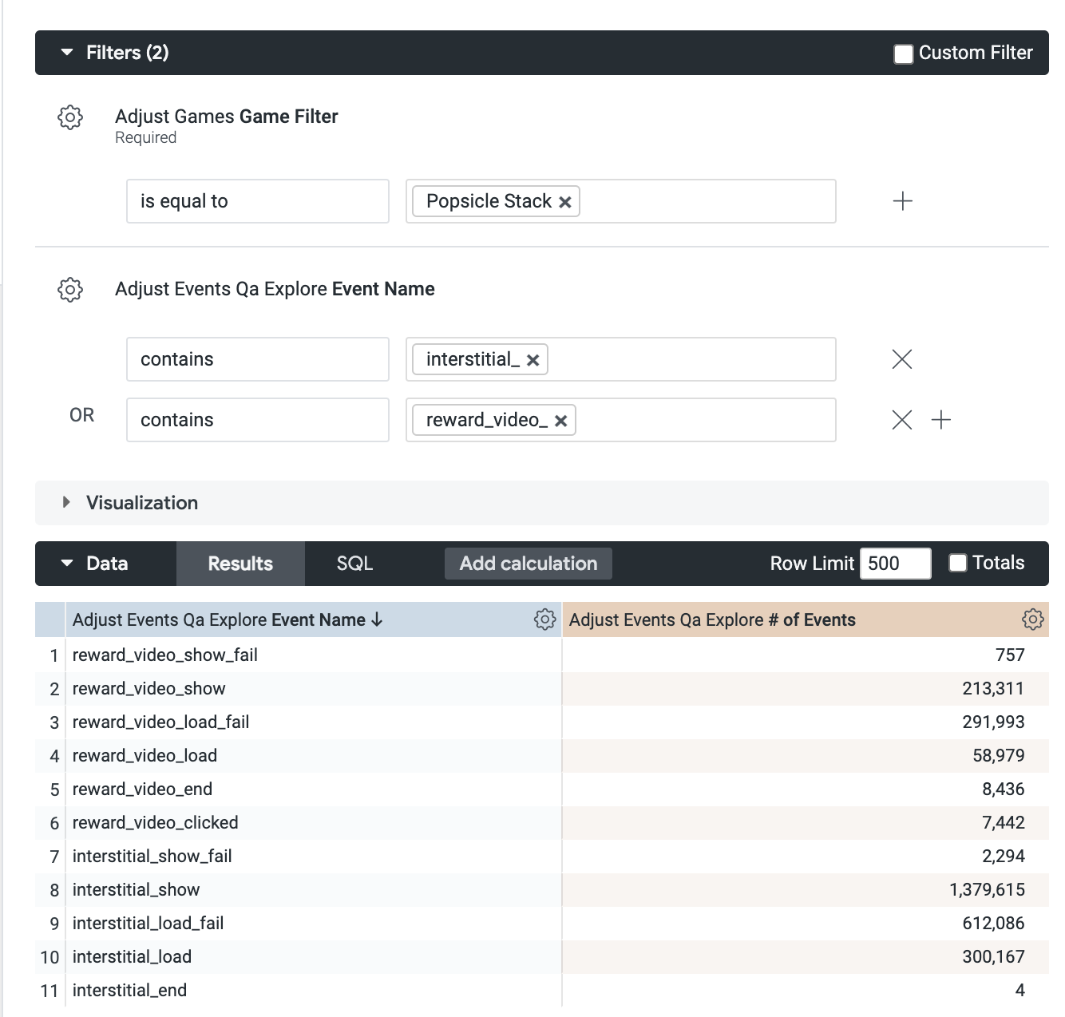Add another Event Name condition
1065x1017 pixels.
point(941,420)
